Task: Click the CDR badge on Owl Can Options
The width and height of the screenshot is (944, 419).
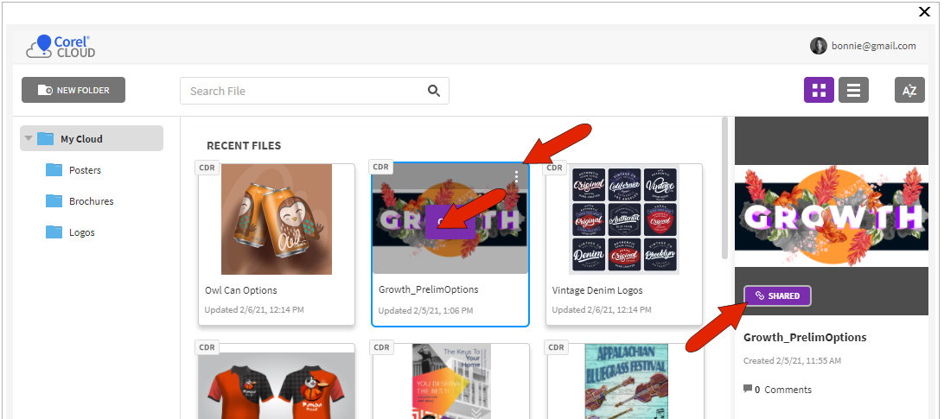Action: click(x=207, y=168)
